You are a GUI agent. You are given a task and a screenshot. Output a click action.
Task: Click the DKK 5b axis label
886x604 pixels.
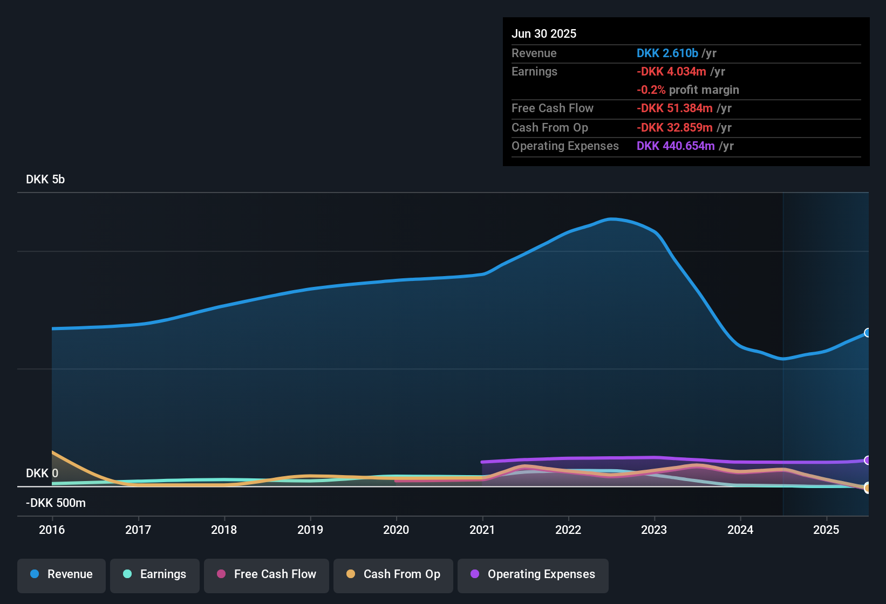coord(45,180)
